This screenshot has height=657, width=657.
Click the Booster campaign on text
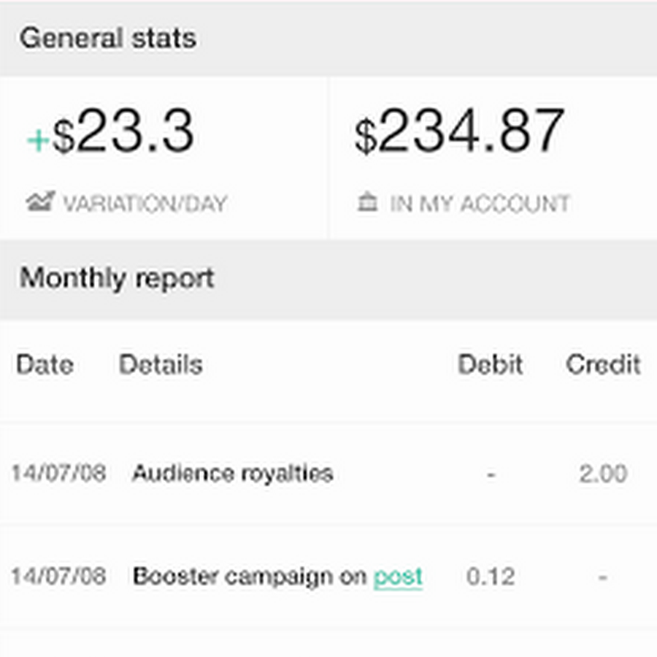click(249, 577)
